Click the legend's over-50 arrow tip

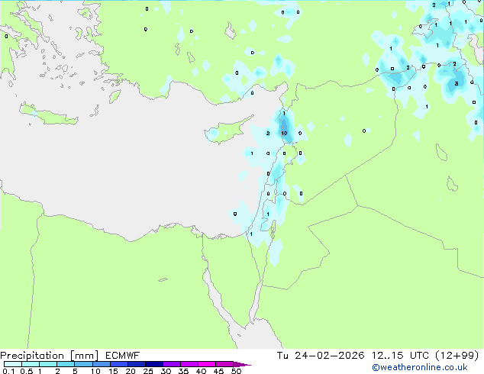(242, 364)
